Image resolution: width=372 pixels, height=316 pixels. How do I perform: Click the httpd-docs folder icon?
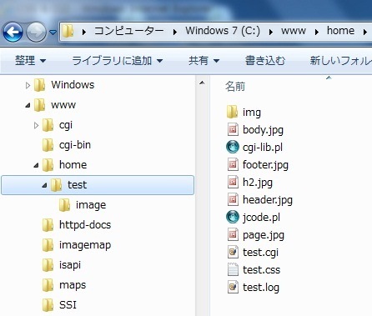point(48,225)
